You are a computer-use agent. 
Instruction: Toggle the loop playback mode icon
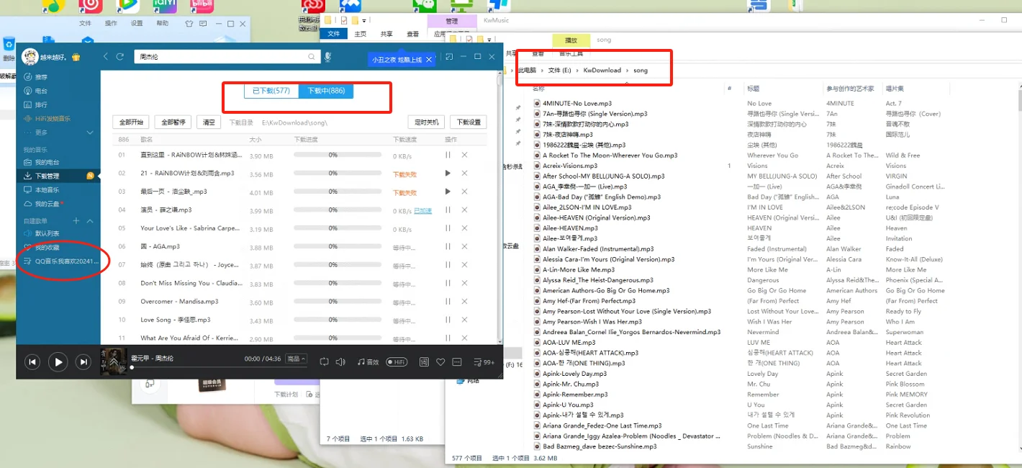(324, 362)
